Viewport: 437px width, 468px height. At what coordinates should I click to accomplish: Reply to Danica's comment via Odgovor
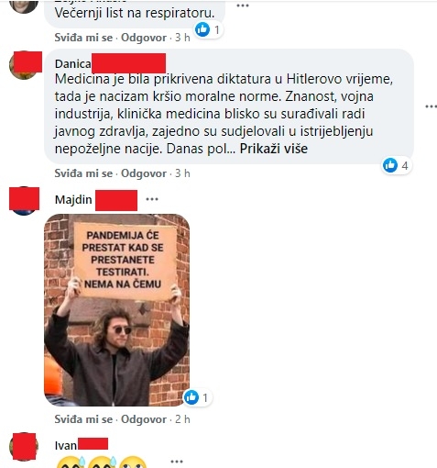point(144,173)
